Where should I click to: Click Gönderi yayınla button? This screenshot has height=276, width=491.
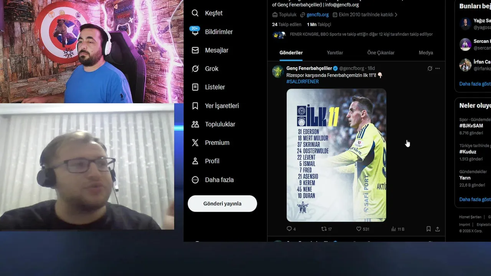[222, 204]
